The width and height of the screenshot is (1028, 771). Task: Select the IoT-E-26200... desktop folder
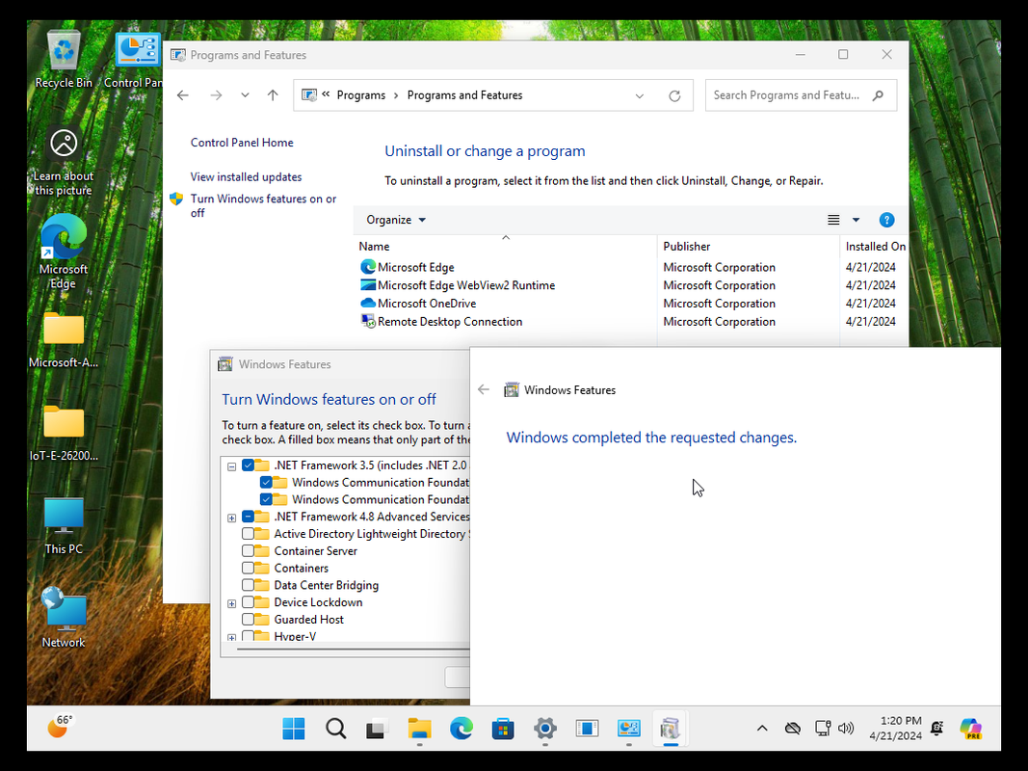[x=64, y=433]
